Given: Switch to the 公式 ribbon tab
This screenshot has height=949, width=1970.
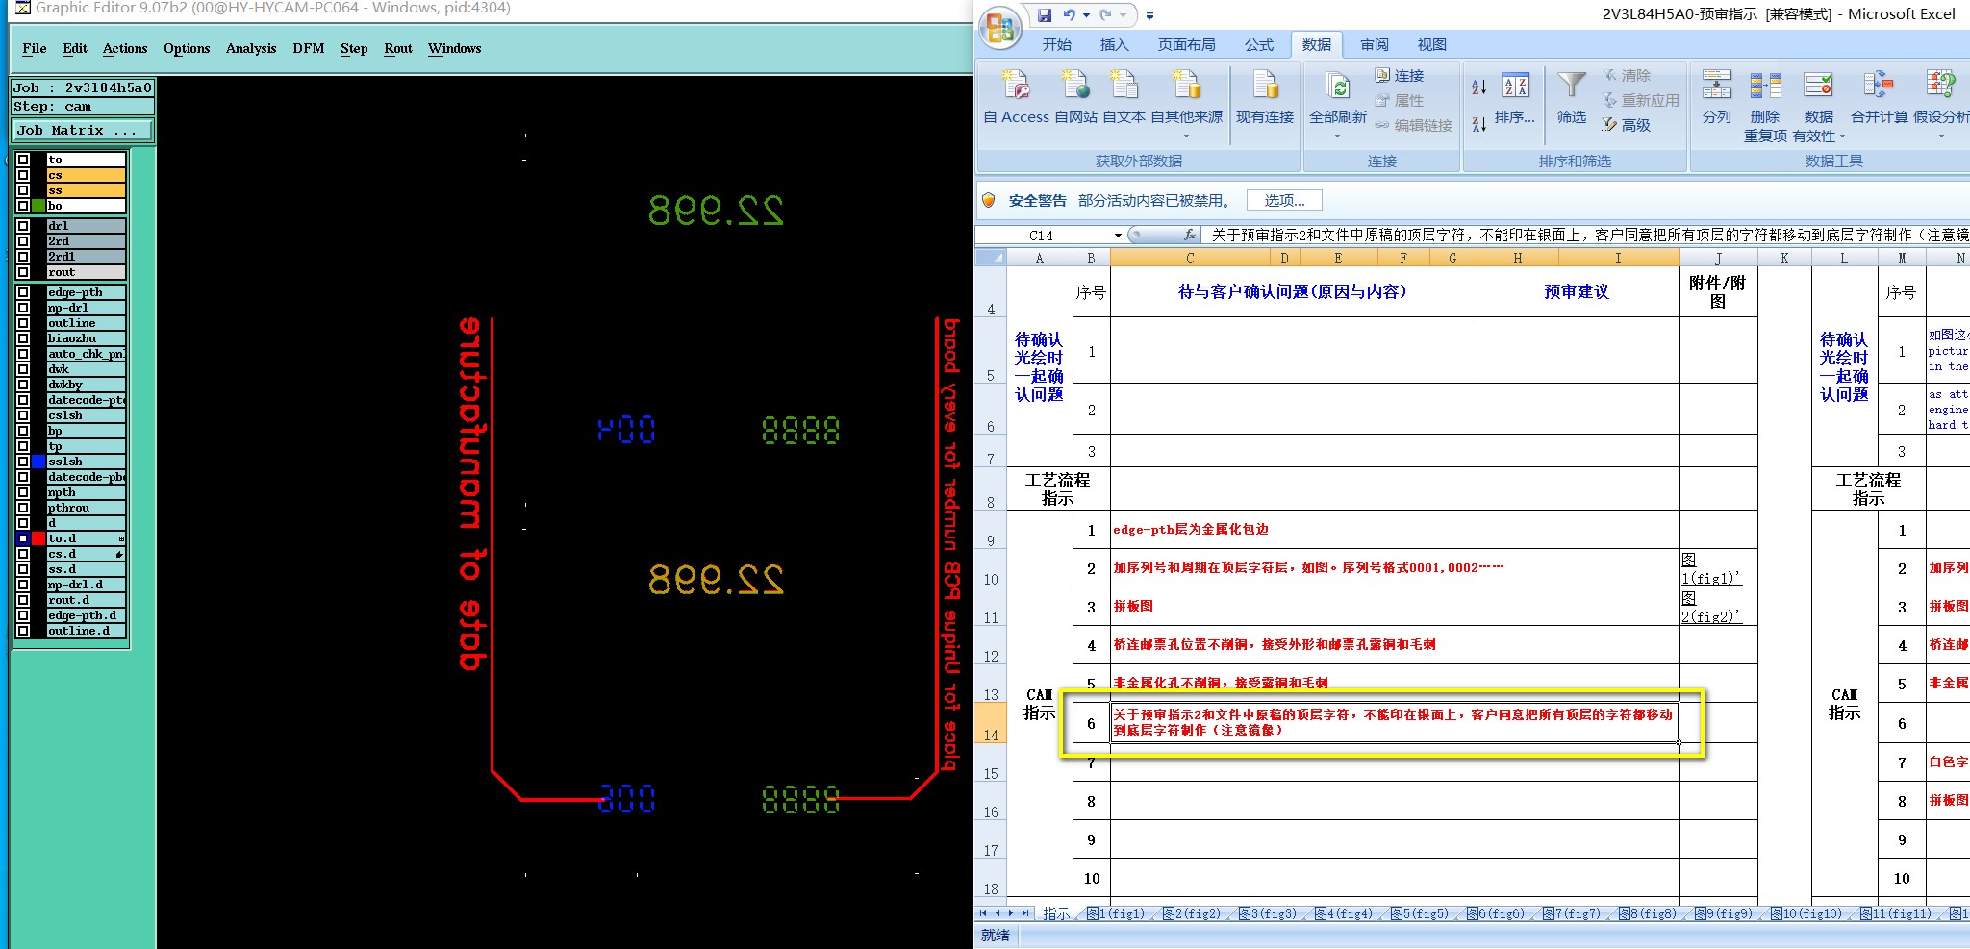Looking at the screenshot, I should [1258, 45].
